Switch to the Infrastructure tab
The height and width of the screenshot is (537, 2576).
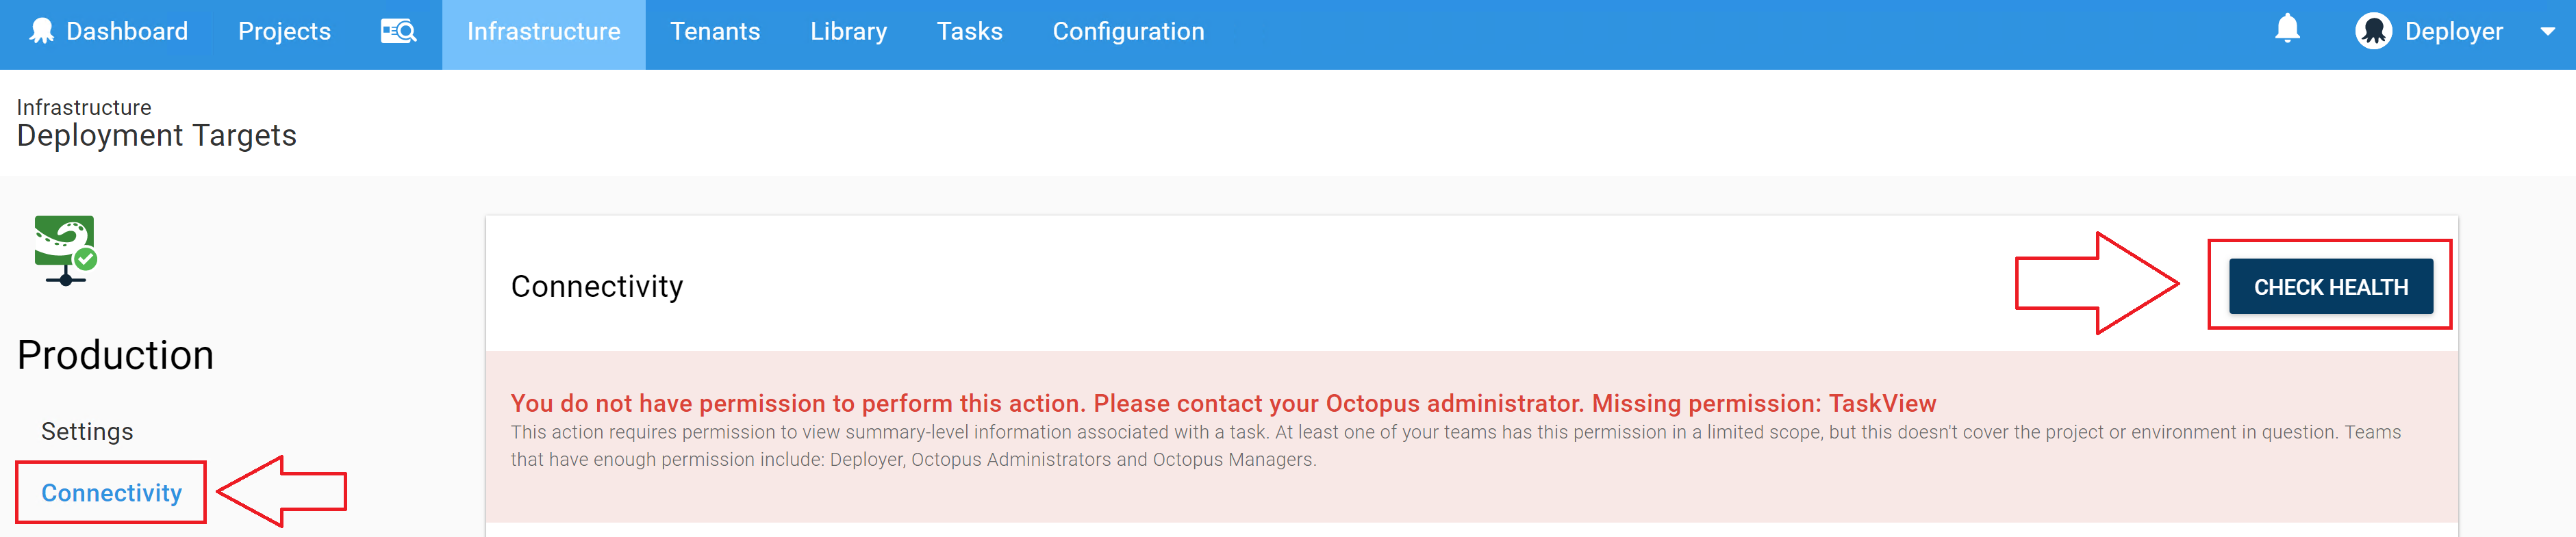click(543, 30)
